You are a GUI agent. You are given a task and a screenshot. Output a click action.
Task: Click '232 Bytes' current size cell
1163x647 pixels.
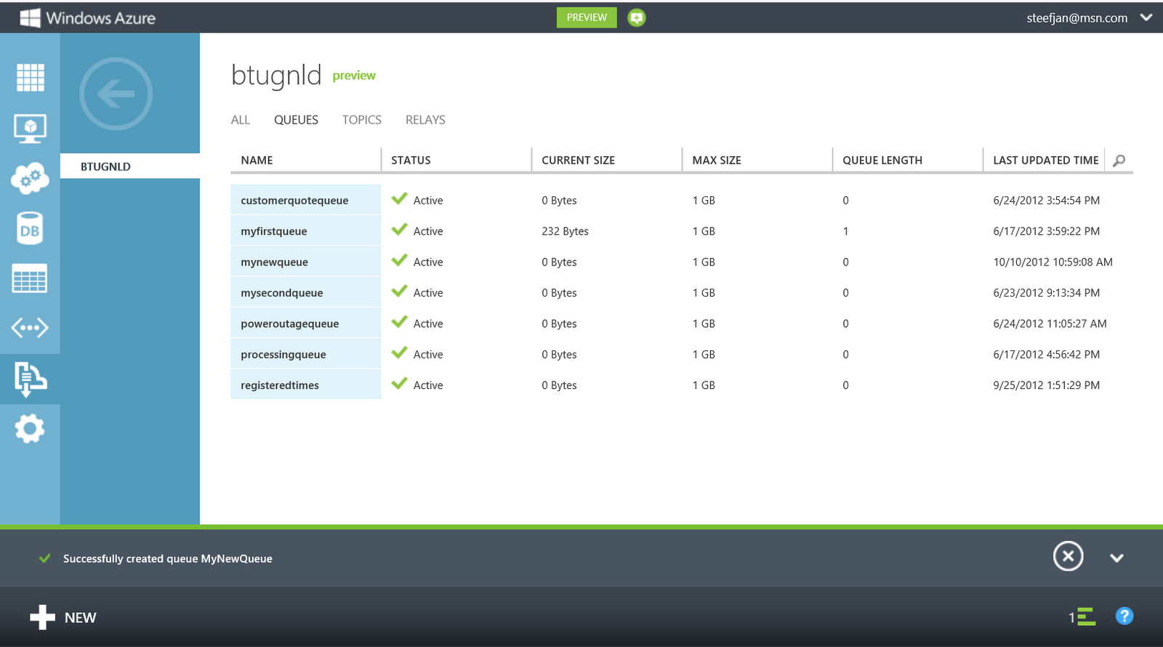point(565,231)
